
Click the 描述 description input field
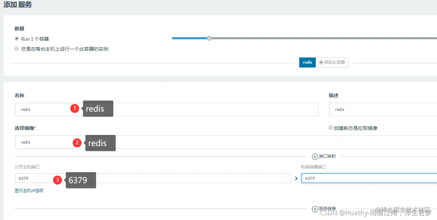(383, 109)
